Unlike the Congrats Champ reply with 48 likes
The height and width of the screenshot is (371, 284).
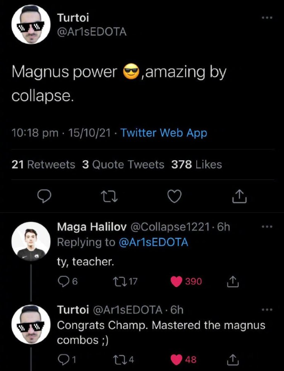pos(183,359)
